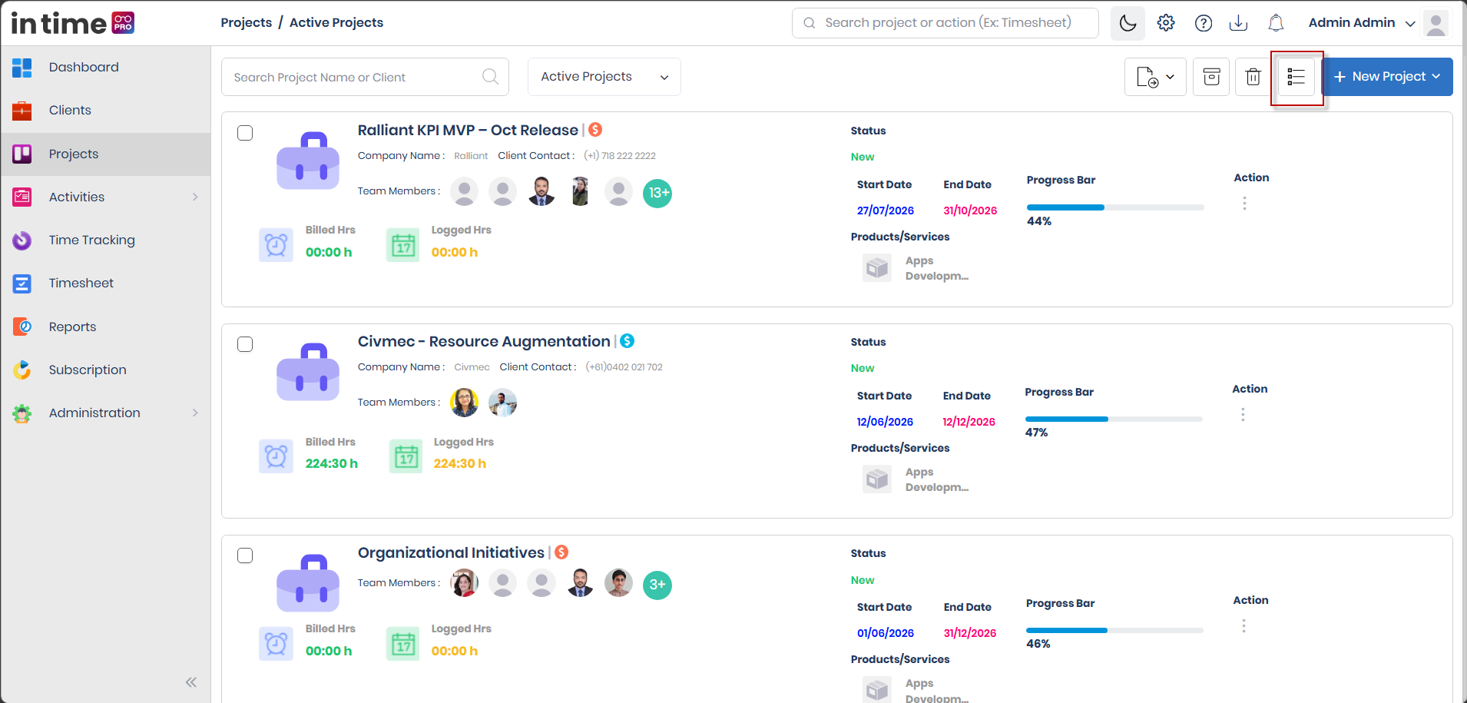Select Organizational Initiatives checkbox
Viewport: 1467px width, 703px height.
[245, 555]
